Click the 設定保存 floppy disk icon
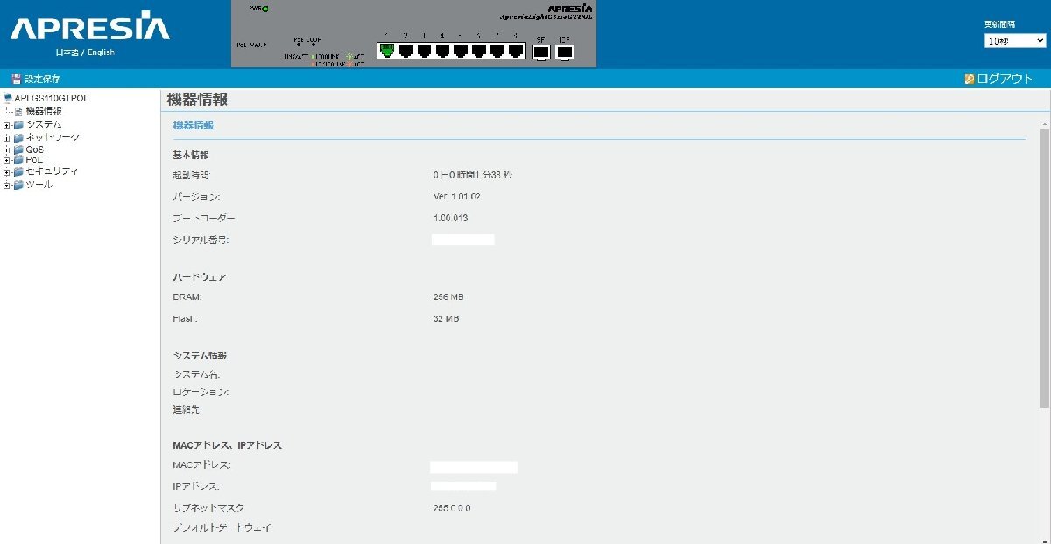Screen dimensions: 1051x544 pos(16,79)
